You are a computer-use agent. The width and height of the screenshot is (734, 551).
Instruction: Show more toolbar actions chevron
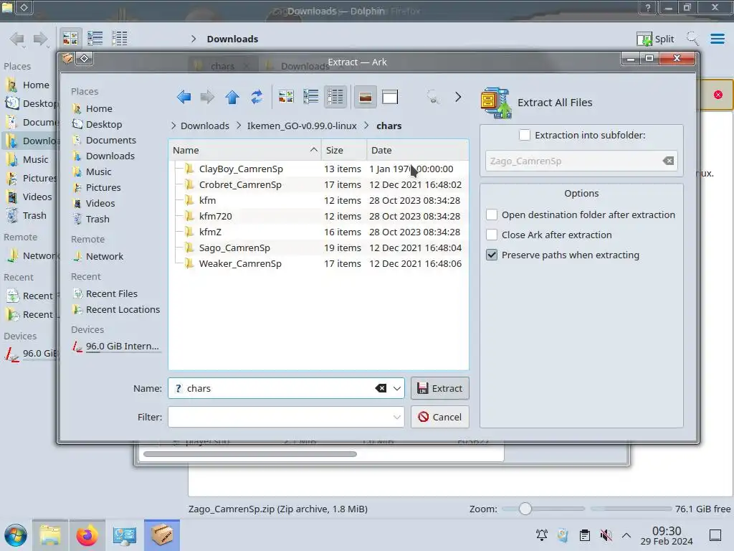point(458,97)
